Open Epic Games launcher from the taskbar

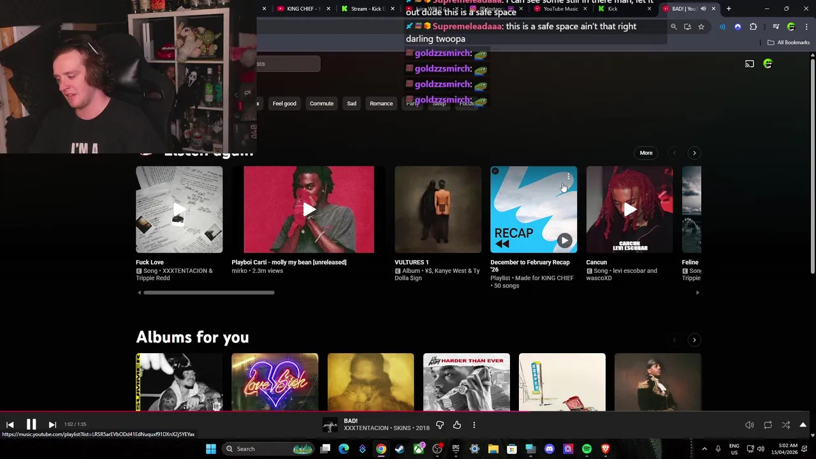coord(456,449)
